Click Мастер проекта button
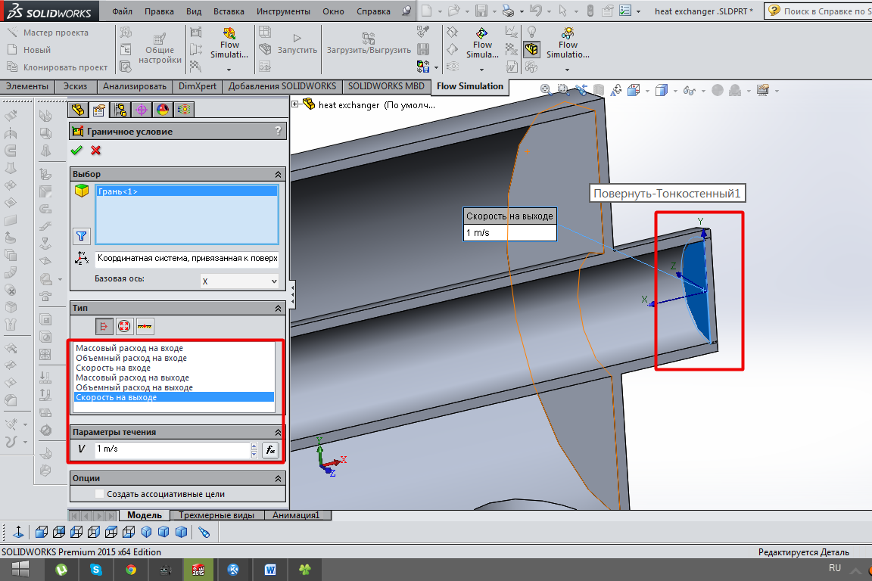 coord(48,33)
